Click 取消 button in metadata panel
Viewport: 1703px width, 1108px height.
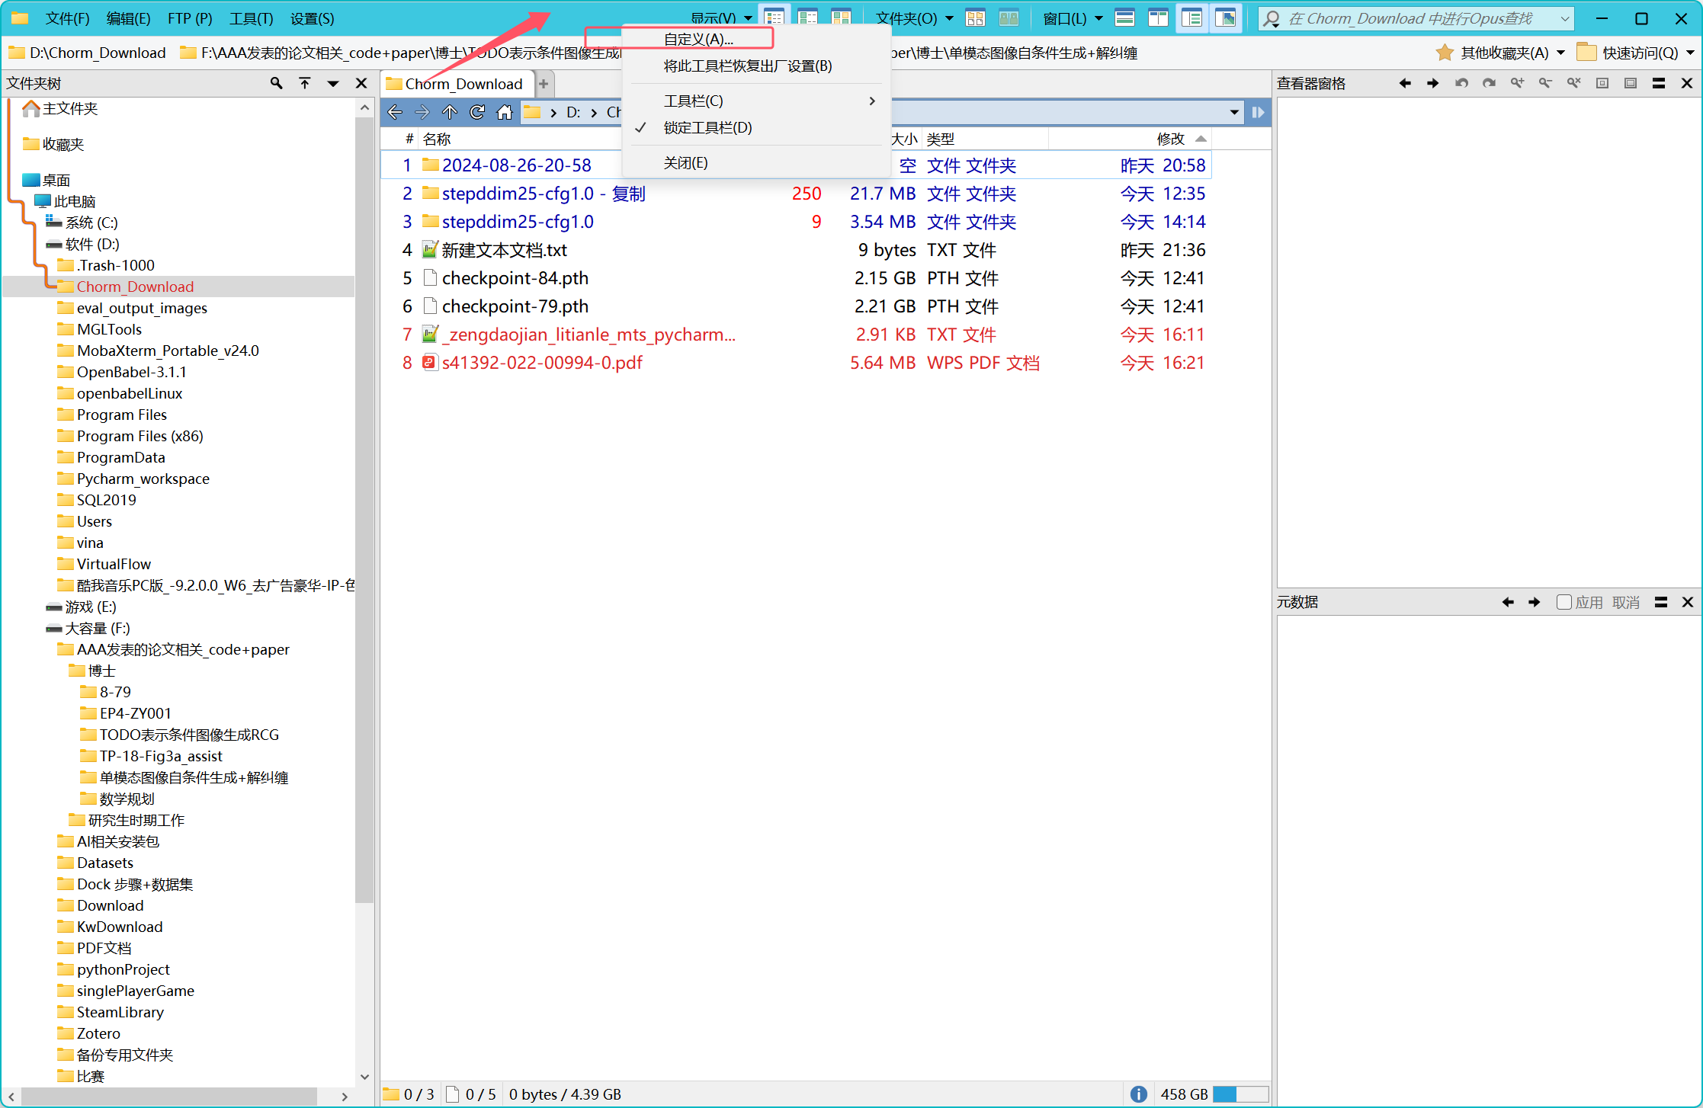(1625, 602)
